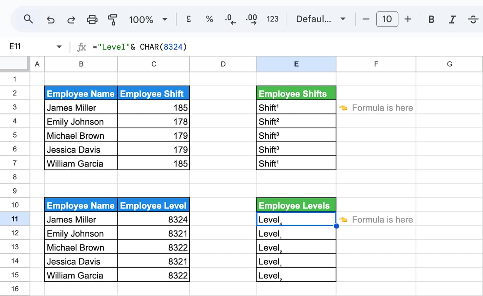Open the Default font dropdown
This screenshot has width=483, height=296.
pyautogui.click(x=321, y=19)
